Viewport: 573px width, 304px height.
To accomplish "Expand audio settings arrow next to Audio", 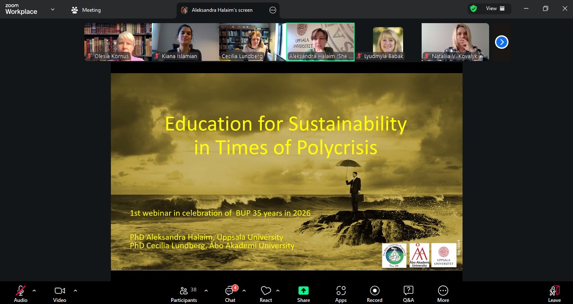I will point(34,291).
